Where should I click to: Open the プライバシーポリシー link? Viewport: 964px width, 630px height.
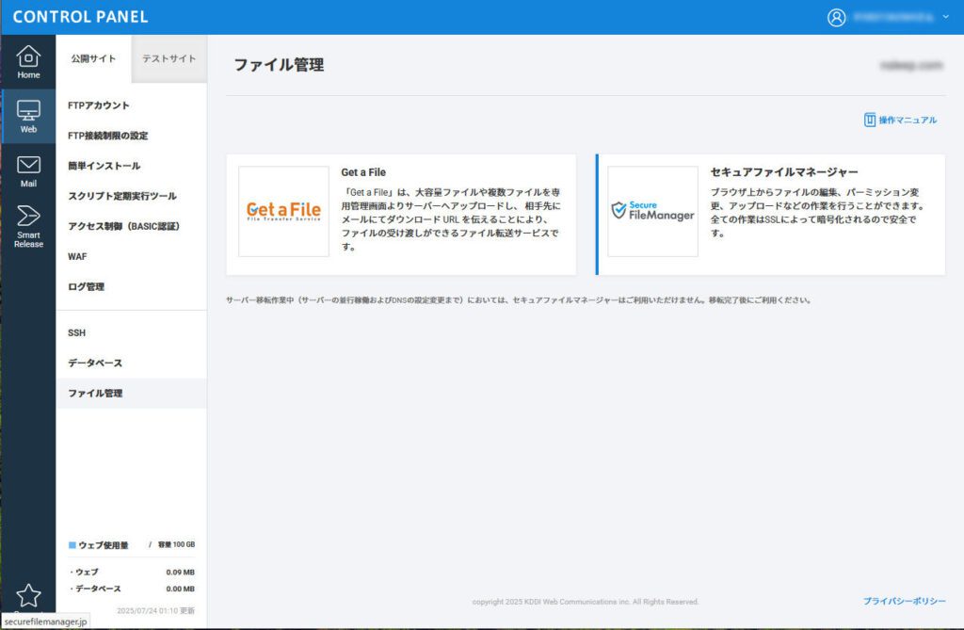pos(905,601)
